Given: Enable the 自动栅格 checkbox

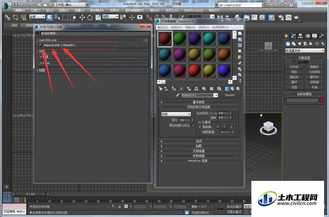Looking at the screenshot, I should pos(294,62).
